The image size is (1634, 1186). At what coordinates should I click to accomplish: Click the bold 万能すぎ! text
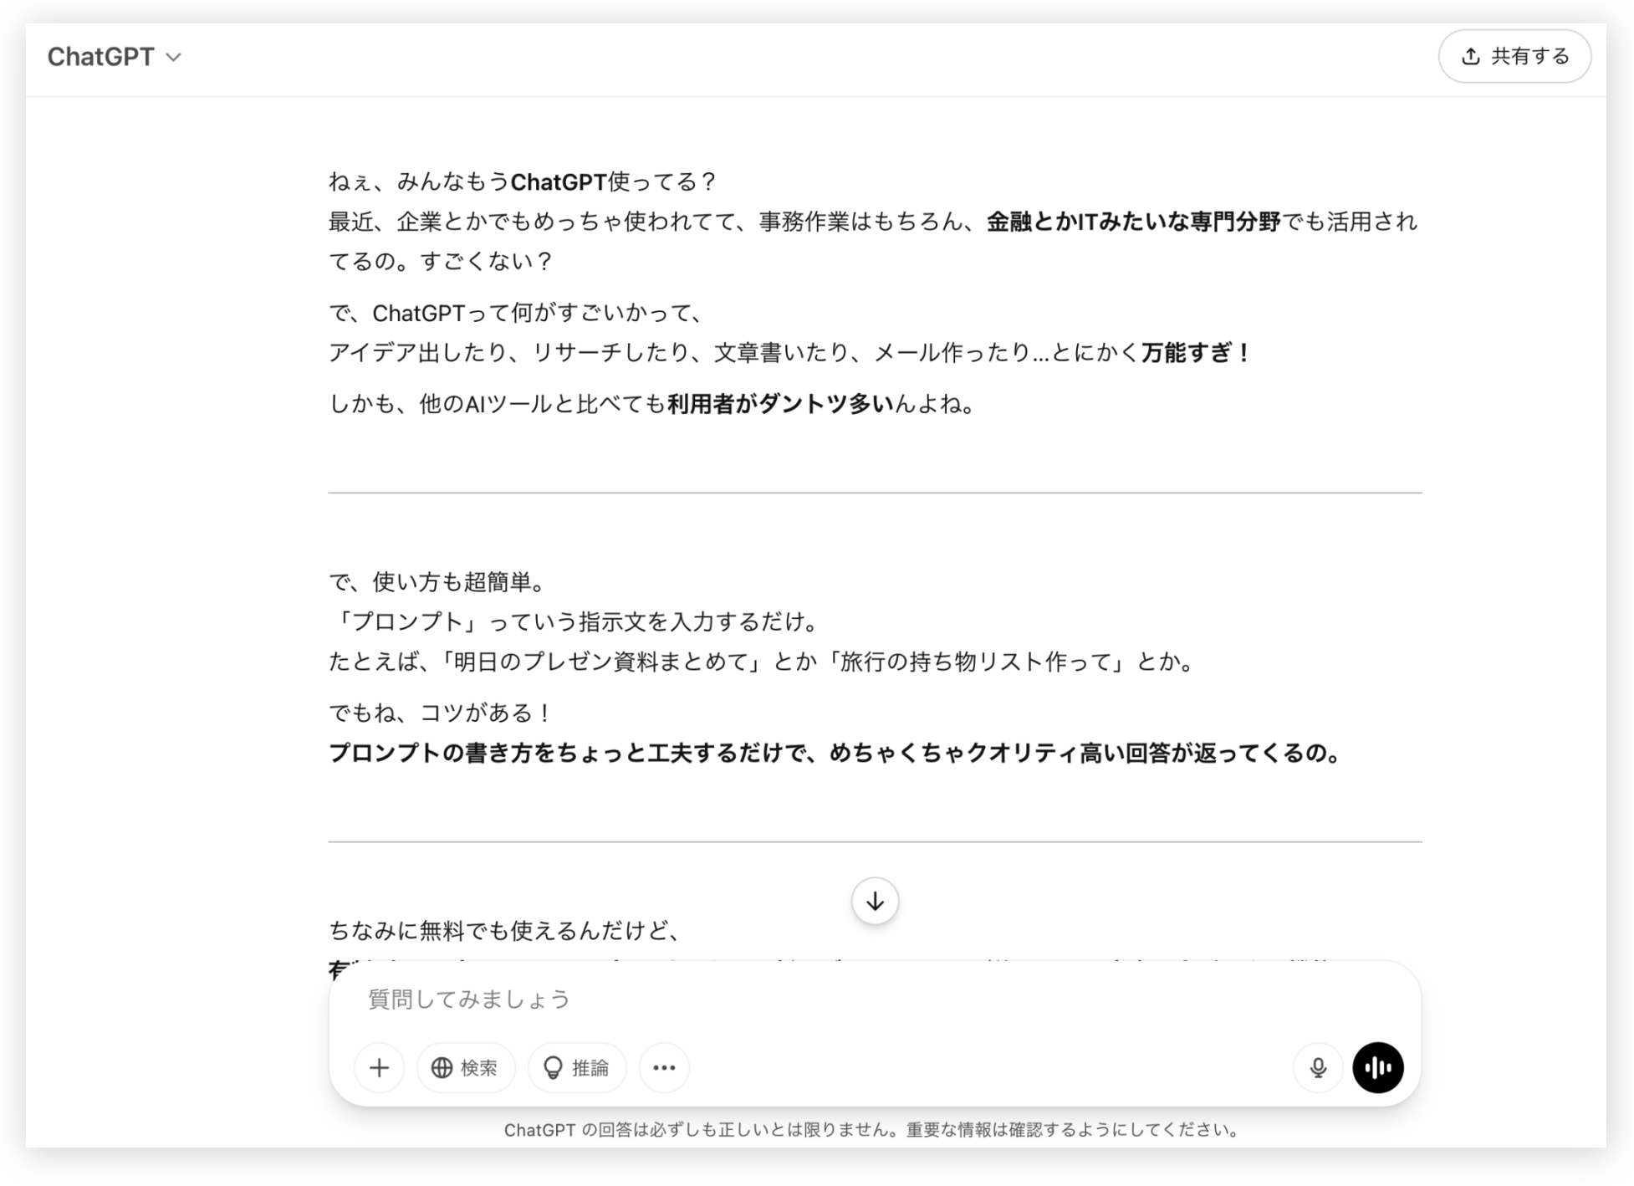(x=1195, y=353)
